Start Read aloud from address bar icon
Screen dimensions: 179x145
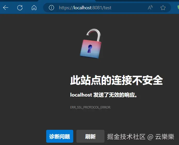150,8
